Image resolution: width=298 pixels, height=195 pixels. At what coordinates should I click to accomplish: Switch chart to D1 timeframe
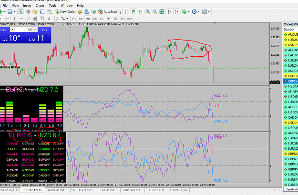tap(115, 19)
